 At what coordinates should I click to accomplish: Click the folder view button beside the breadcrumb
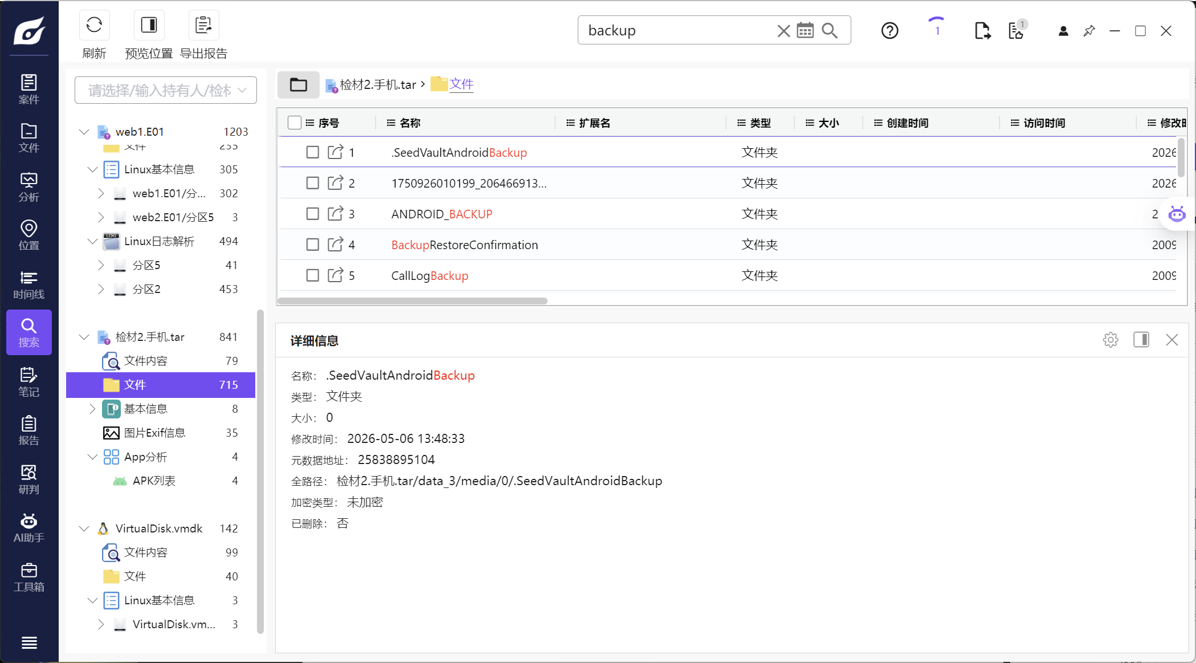coord(299,85)
